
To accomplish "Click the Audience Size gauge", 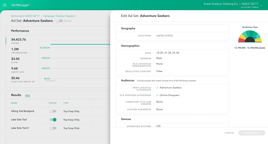I will (x=250, y=36).
